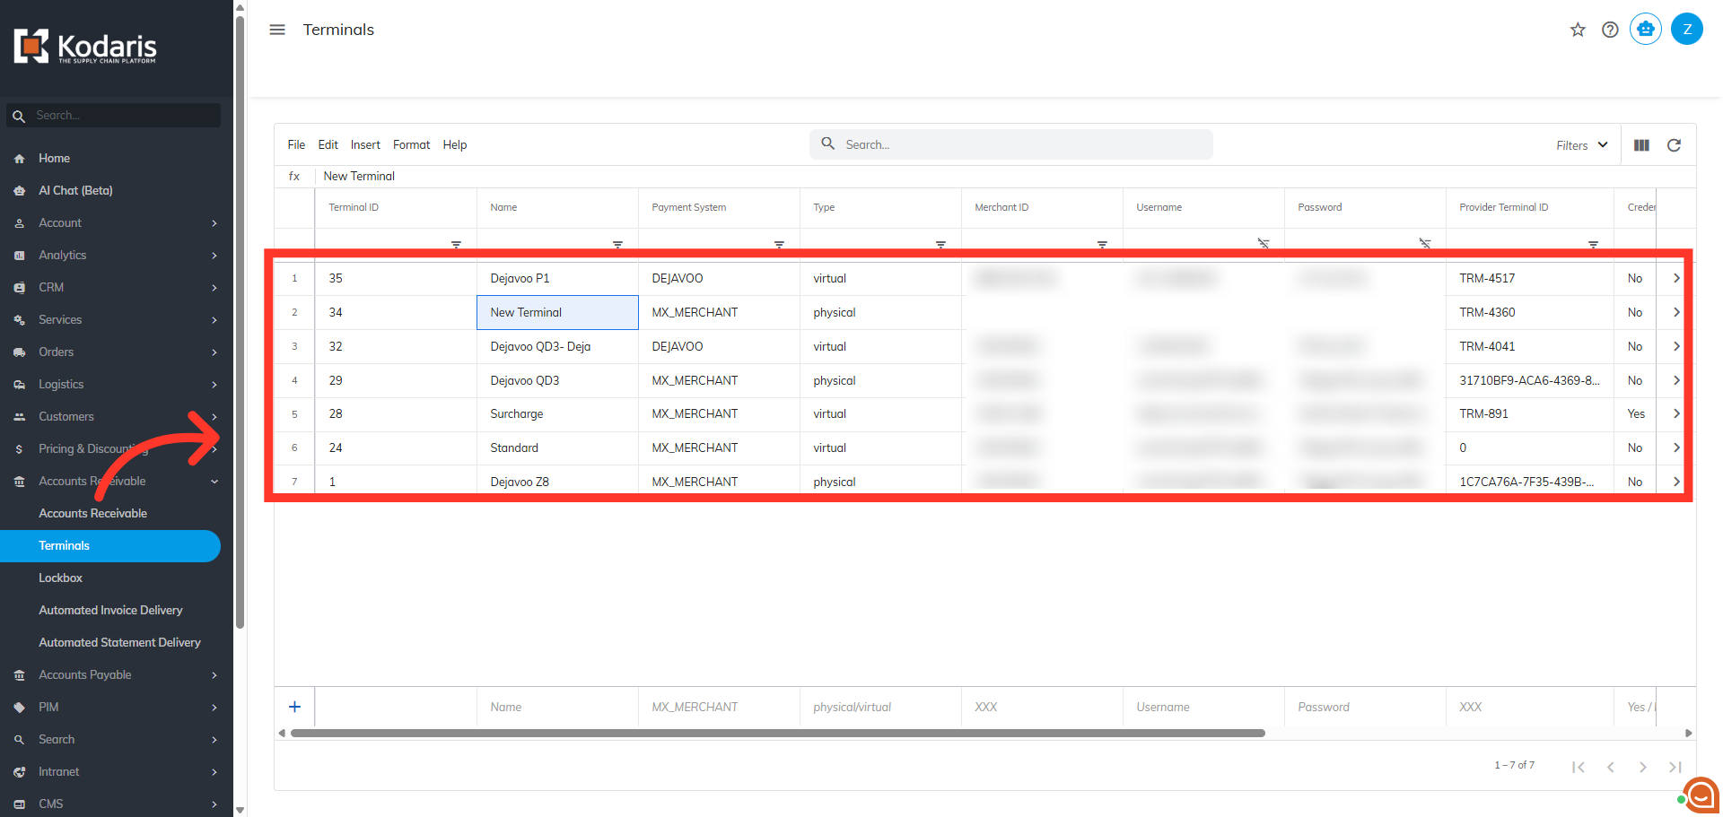
Task: Select the New Terminal name cell
Action: (x=557, y=312)
